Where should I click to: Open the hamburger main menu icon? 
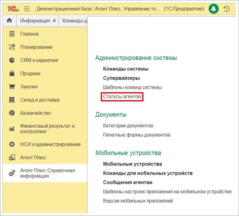27,9
